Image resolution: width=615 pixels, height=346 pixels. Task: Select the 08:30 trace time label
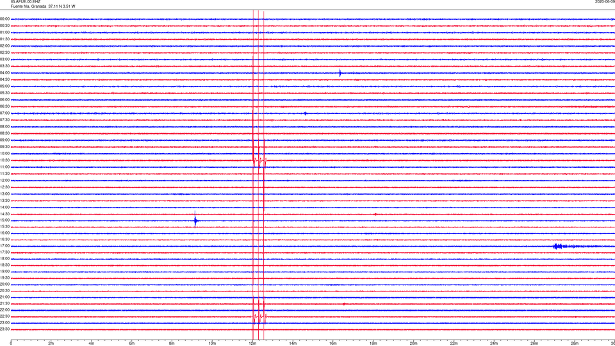point(4,133)
